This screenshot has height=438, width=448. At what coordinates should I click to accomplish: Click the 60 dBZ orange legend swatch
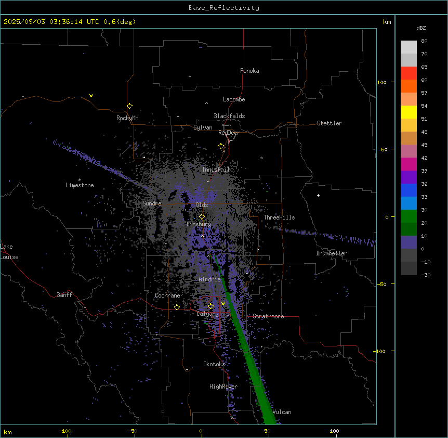pyautogui.click(x=409, y=86)
